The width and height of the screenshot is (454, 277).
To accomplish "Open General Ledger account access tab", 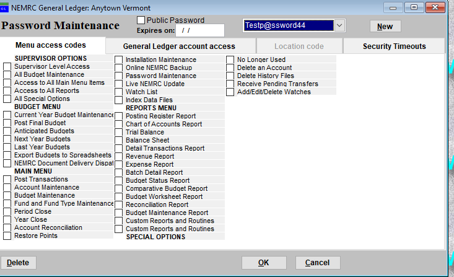I will [x=179, y=46].
